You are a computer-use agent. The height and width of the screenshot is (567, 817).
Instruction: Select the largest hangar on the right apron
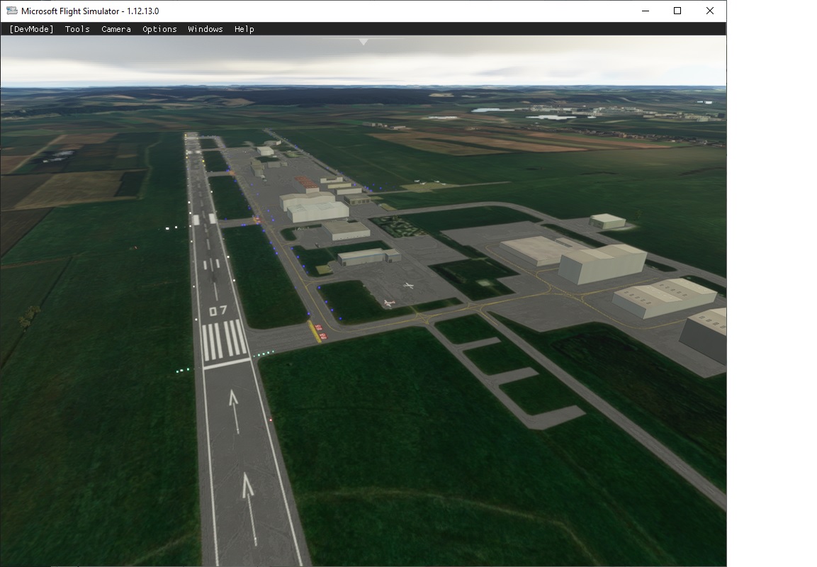pos(602,264)
